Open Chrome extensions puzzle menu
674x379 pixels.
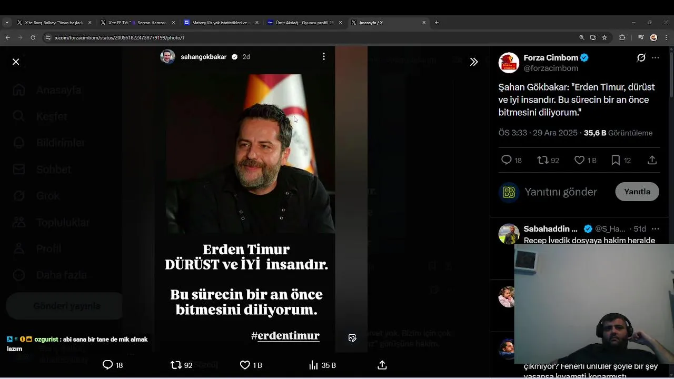click(622, 37)
